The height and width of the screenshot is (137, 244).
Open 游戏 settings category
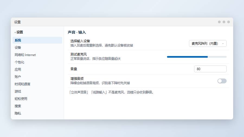(37, 91)
